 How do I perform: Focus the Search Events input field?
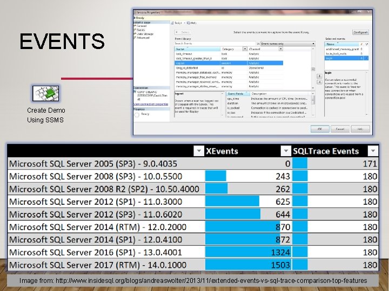point(215,44)
